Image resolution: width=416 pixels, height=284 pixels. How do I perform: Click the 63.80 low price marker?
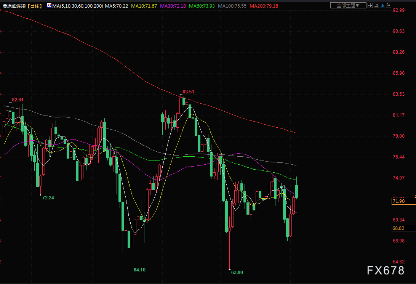pyautogui.click(x=237, y=273)
